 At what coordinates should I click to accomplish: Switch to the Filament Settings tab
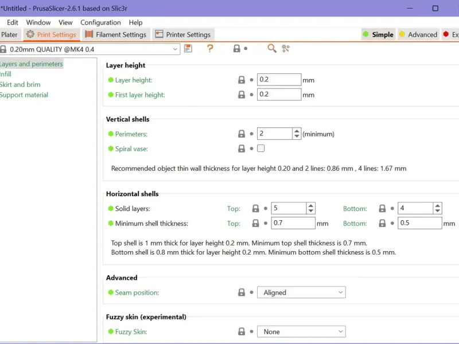tap(116, 34)
